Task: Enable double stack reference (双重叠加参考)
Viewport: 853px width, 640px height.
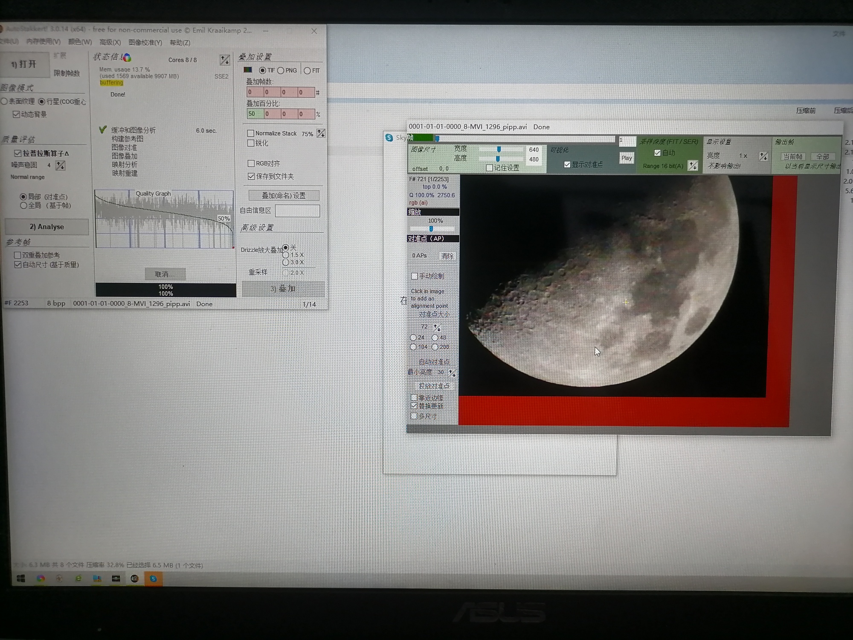Action: coord(17,255)
